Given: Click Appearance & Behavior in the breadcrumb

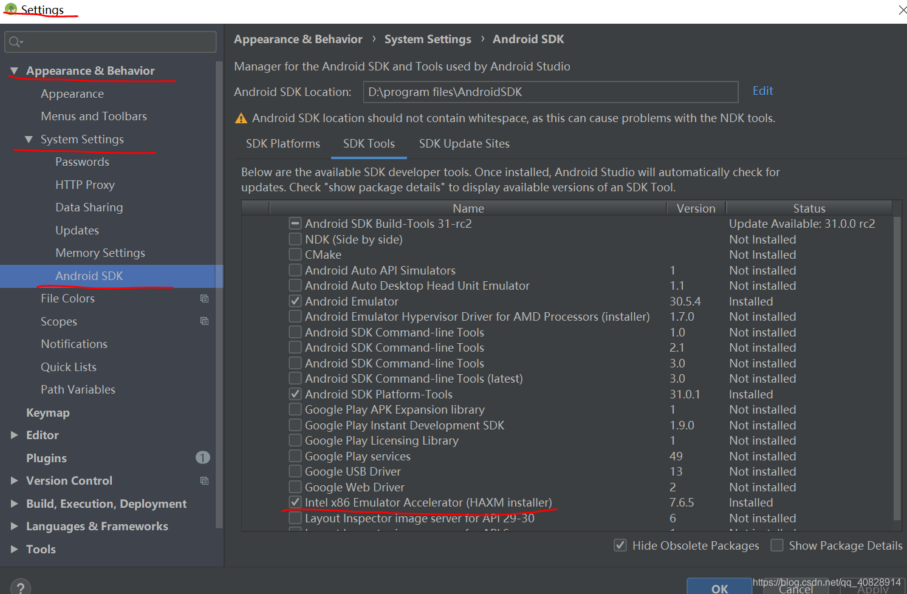Looking at the screenshot, I should tap(298, 39).
